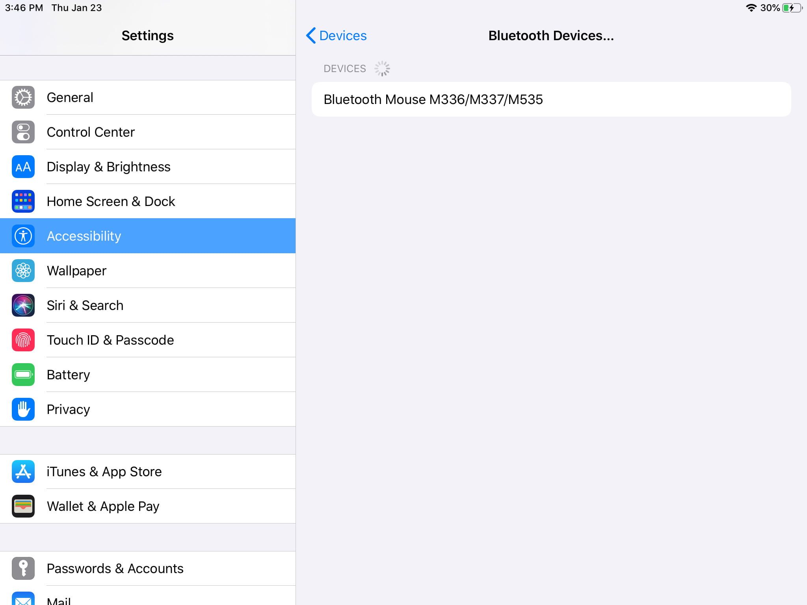Open Touch ID & Passcode fingerprint icon
Image resolution: width=807 pixels, height=605 pixels.
point(22,340)
